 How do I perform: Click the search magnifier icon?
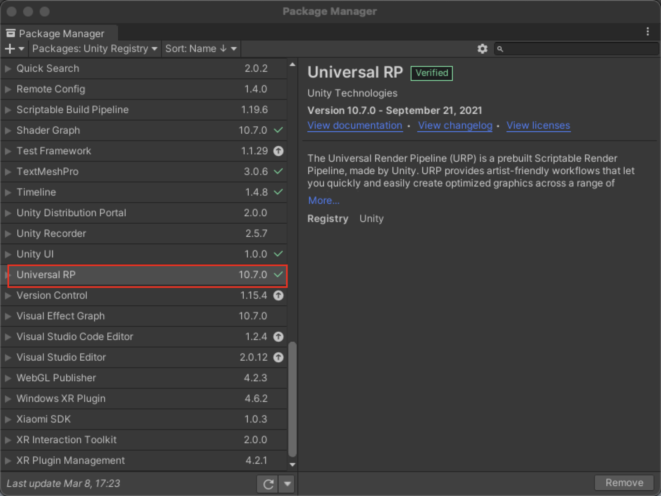[x=500, y=49]
